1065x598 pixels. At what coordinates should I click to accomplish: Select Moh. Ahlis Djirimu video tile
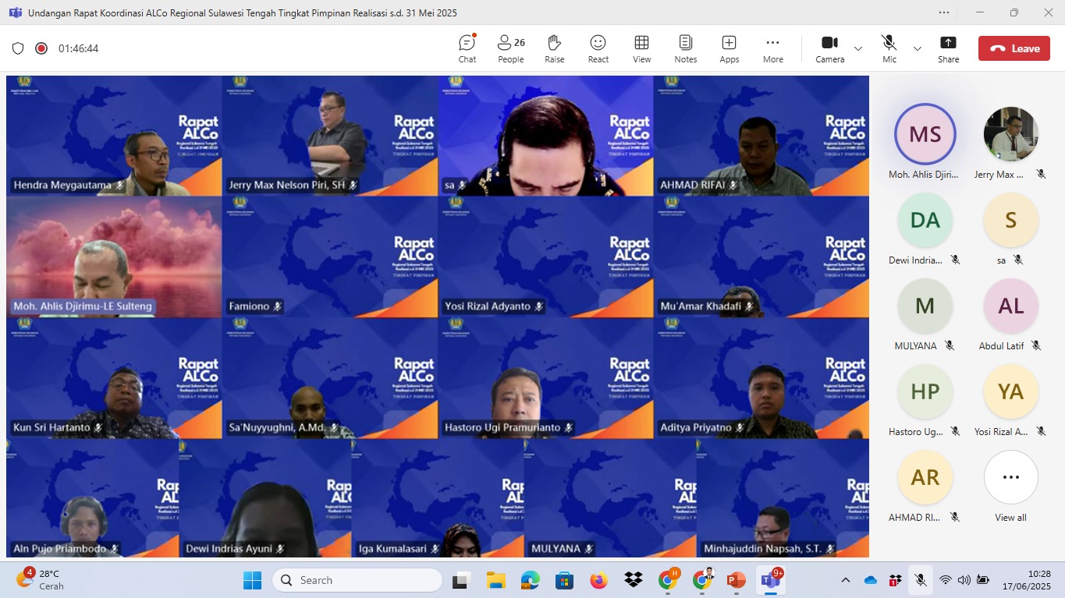tap(114, 257)
